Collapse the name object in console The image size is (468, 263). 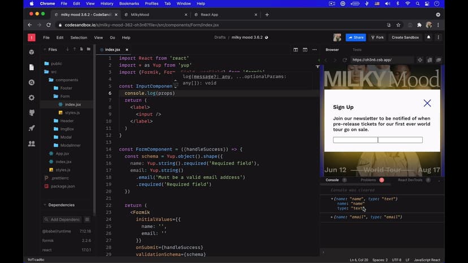click(332, 199)
